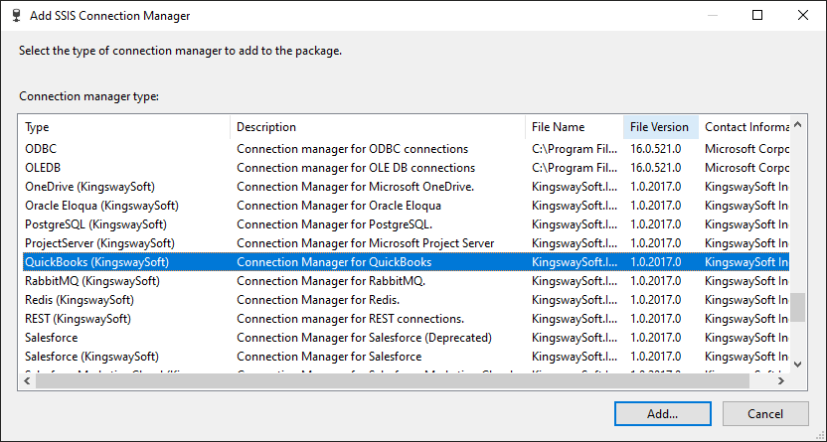Sort by the File Name column header

click(575, 127)
